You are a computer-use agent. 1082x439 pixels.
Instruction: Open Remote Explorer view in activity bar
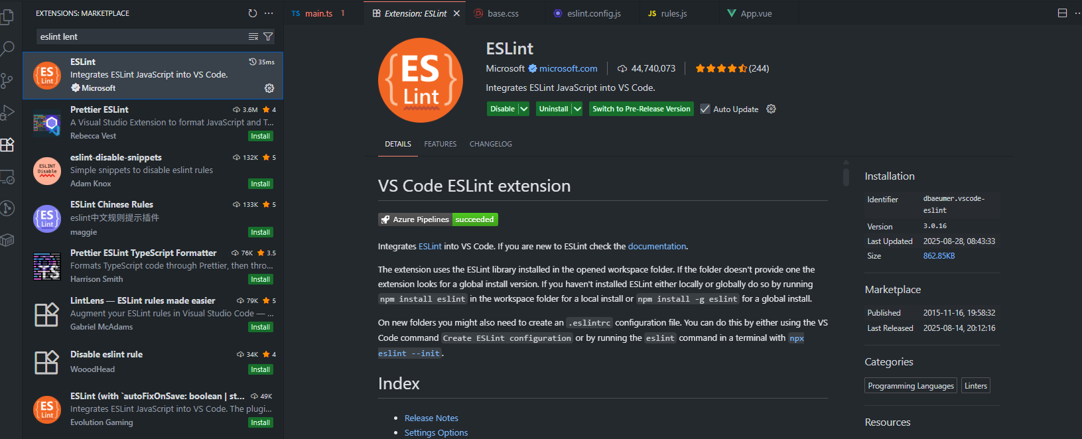coord(7,176)
